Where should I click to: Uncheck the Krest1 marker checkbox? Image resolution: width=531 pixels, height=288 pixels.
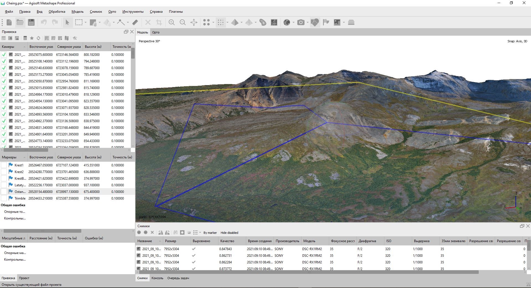pyautogui.click(x=4, y=165)
